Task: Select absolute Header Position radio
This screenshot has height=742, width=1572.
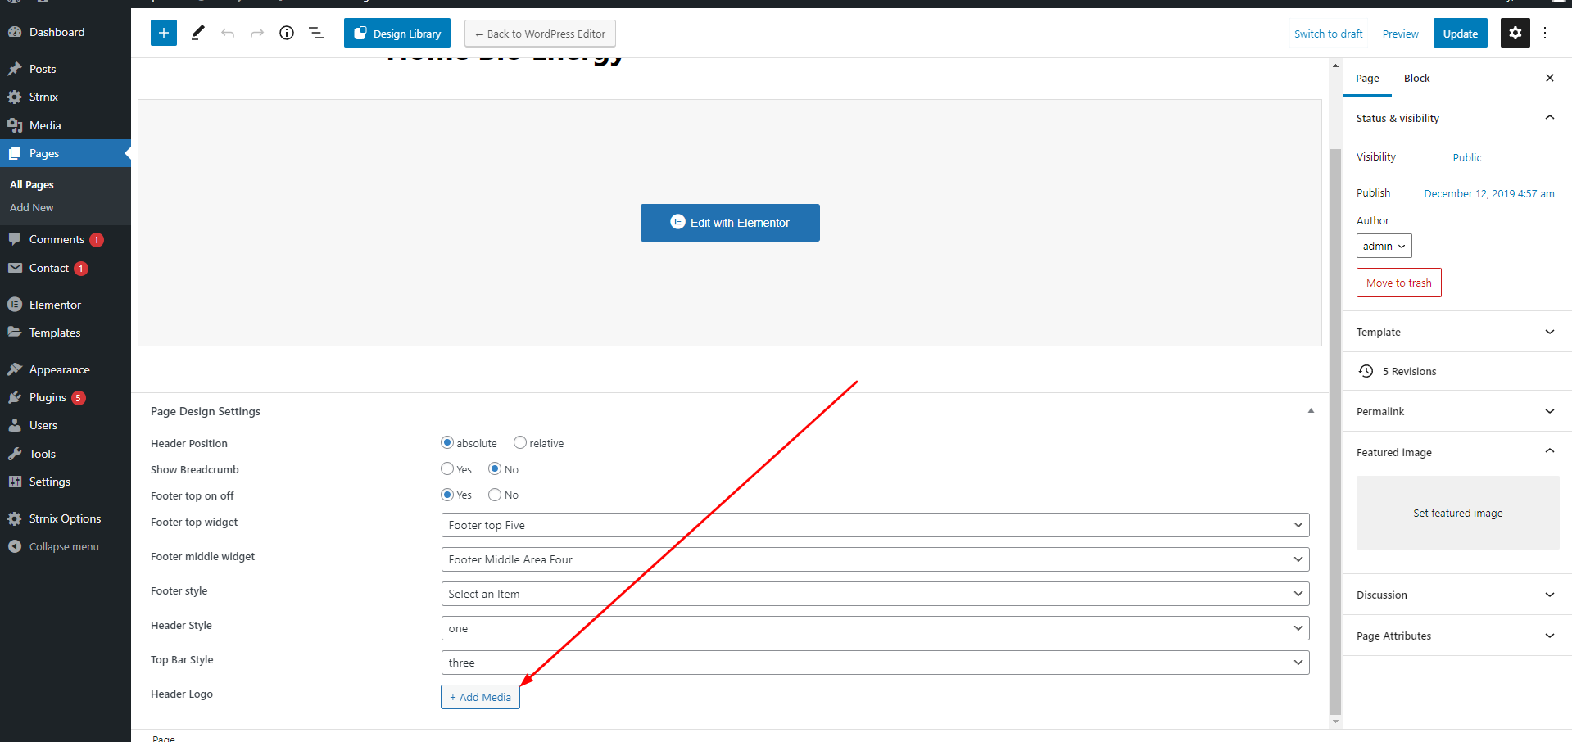Action: (447, 442)
